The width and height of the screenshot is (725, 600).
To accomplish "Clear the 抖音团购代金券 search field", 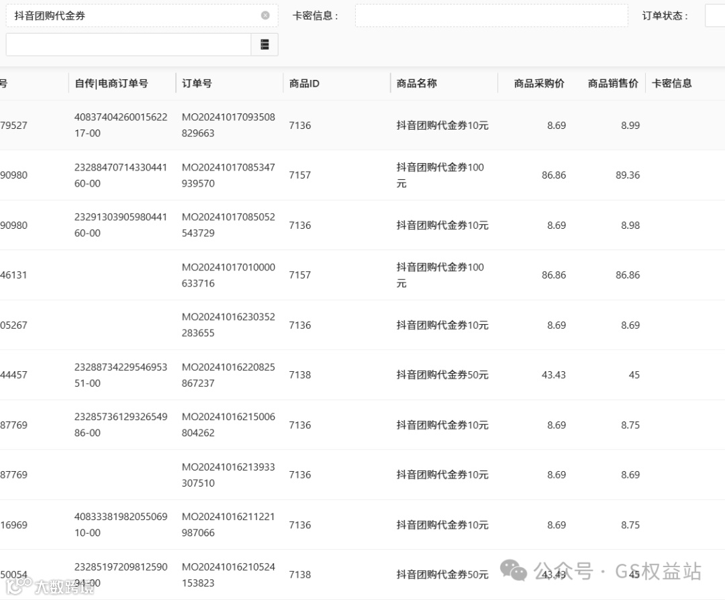I will click(x=265, y=15).
